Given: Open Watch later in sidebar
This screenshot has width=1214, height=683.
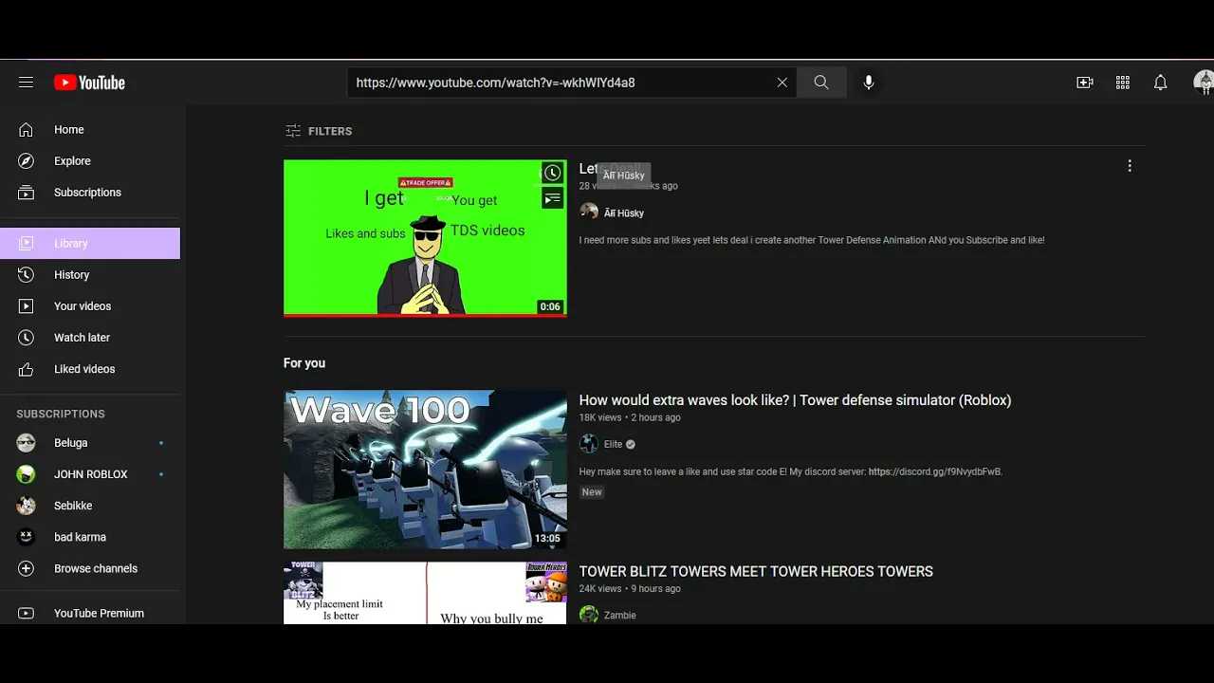Looking at the screenshot, I should coord(90,338).
